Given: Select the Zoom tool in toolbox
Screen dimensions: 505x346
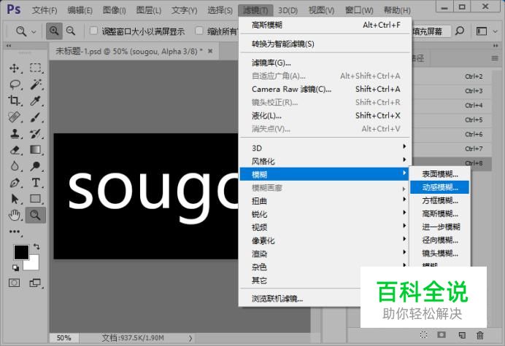Looking at the screenshot, I should click(36, 215).
